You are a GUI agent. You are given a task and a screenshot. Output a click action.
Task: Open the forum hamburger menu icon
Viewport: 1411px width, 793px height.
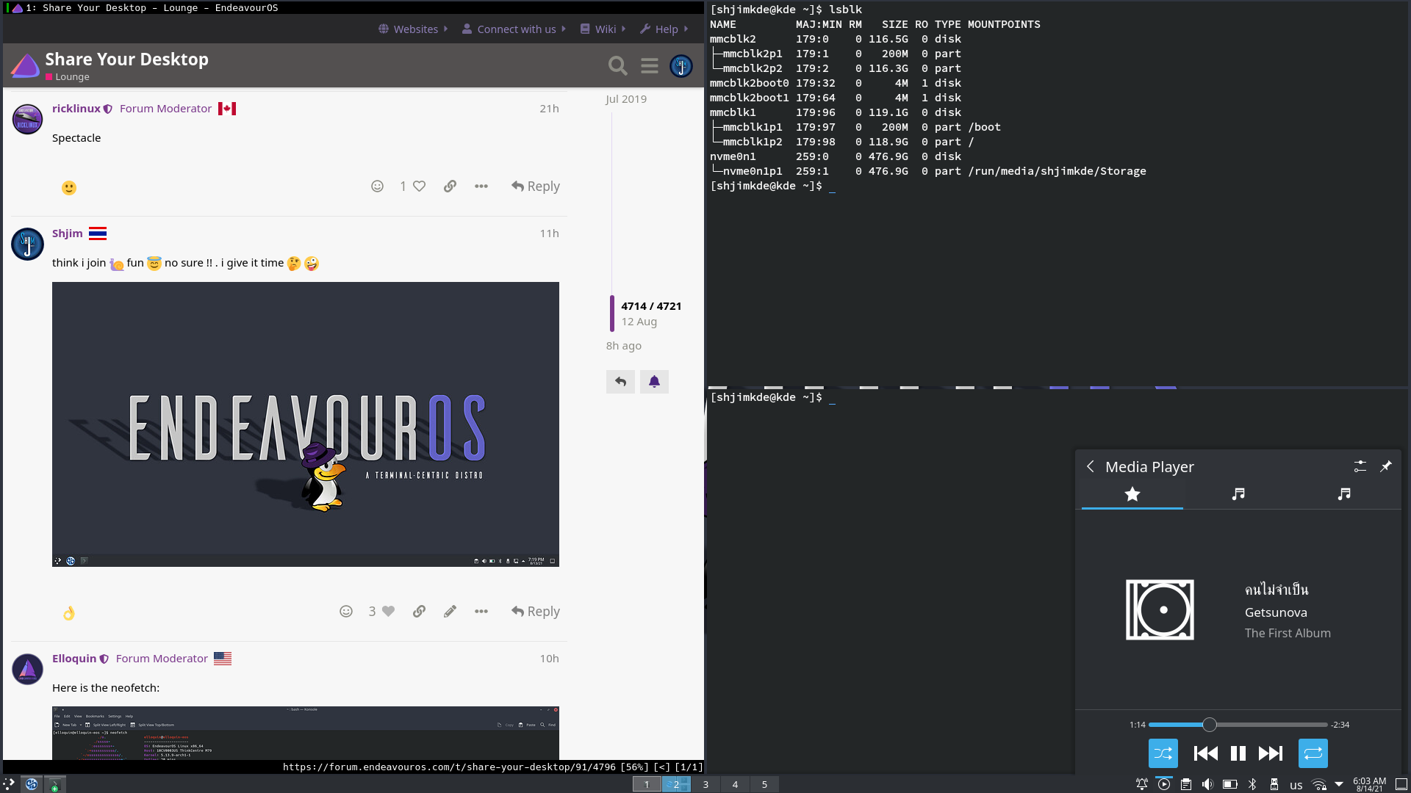click(650, 66)
